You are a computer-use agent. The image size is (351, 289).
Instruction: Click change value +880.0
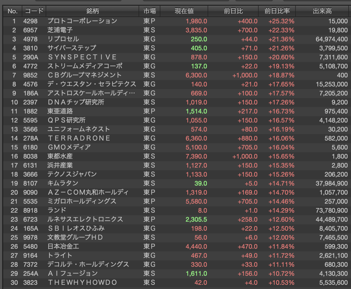(x=248, y=138)
